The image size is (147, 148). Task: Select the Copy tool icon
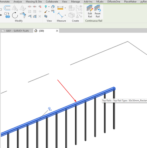pos(7,15)
